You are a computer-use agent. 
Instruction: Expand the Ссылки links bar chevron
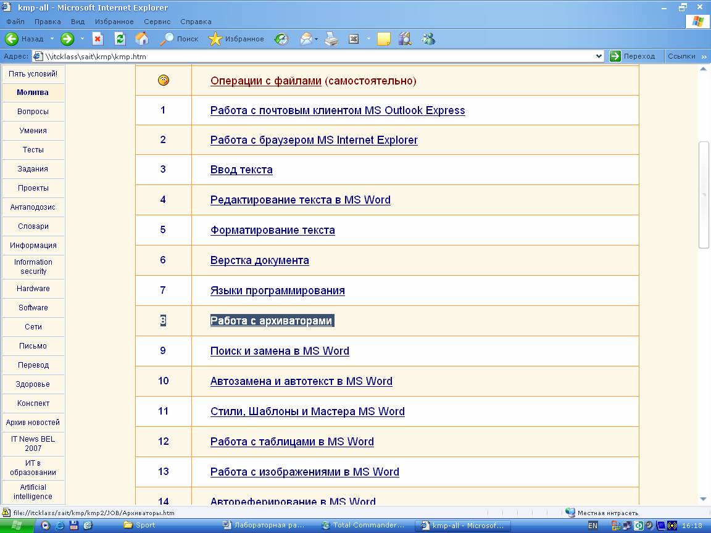tap(703, 56)
